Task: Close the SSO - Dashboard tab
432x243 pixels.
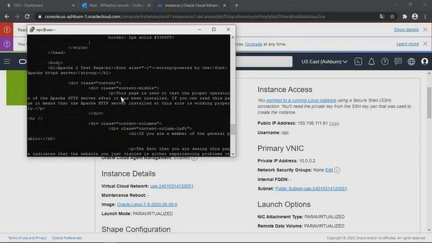Action: 74,5
